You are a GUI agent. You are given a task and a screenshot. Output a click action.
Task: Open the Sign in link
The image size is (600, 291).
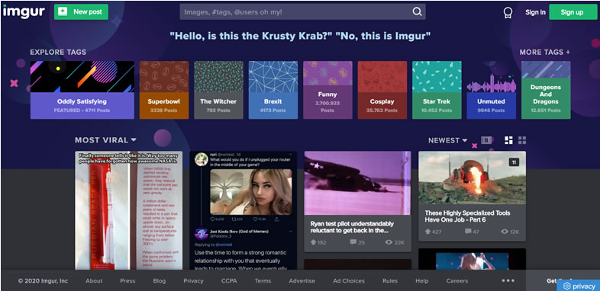tap(535, 12)
